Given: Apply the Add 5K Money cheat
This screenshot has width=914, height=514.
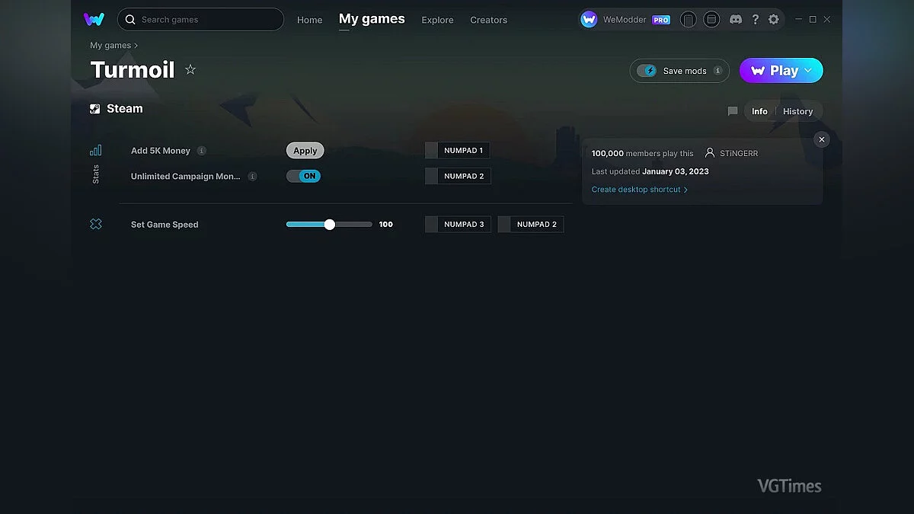Looking at the screenshot, I should [x=305, y=151].
